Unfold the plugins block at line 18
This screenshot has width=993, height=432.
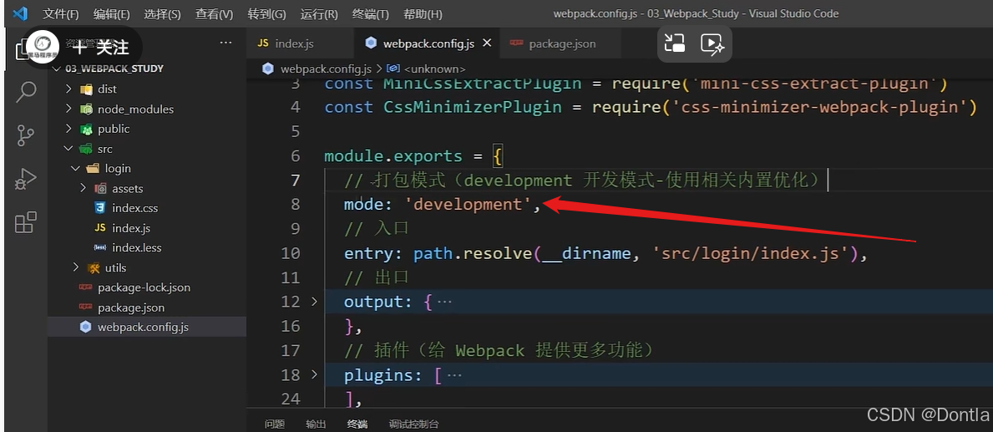314,375
